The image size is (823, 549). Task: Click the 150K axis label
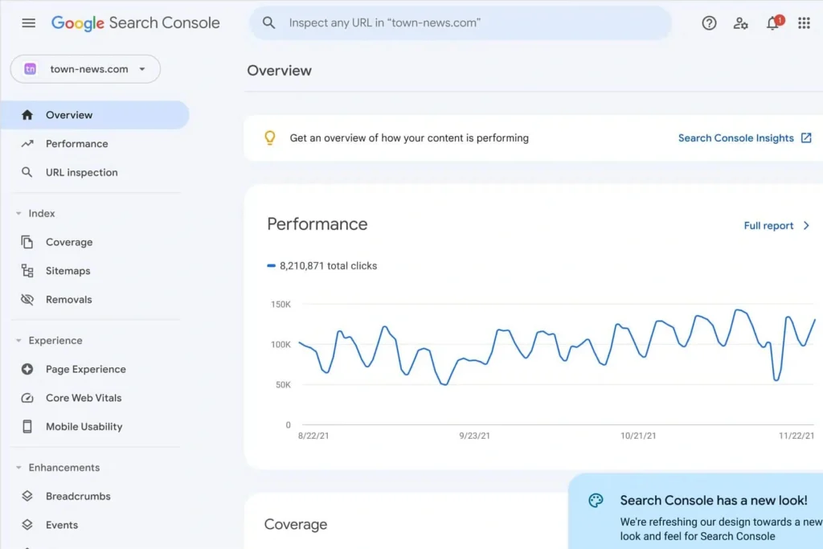click(280, 305)
